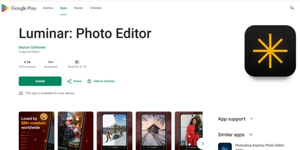The width and height of the screenshot is (300, 150).
Task: Select the Apps tab
Action: coord(64,8)
